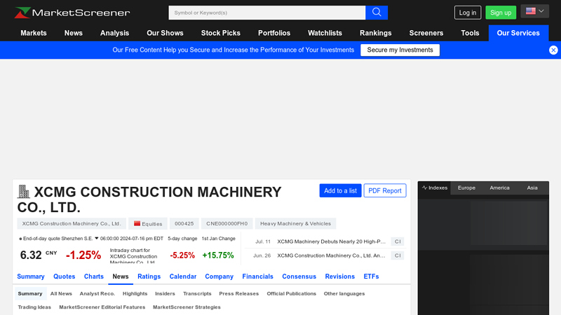Open the Rankings menu

pyautogui.click(x=376, y=33)
